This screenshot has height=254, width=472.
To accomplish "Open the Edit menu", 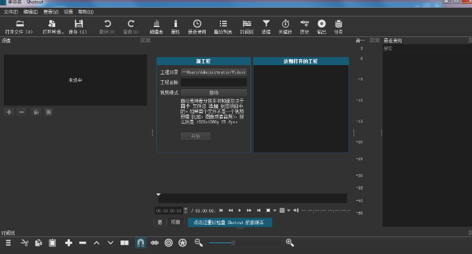I will (x=31, y=12).
